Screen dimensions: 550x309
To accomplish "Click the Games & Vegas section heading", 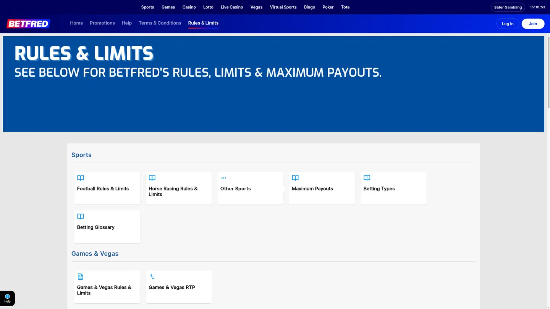I will point(95,254).
